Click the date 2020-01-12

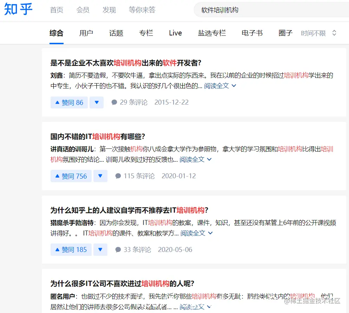(x=179, y=176)
